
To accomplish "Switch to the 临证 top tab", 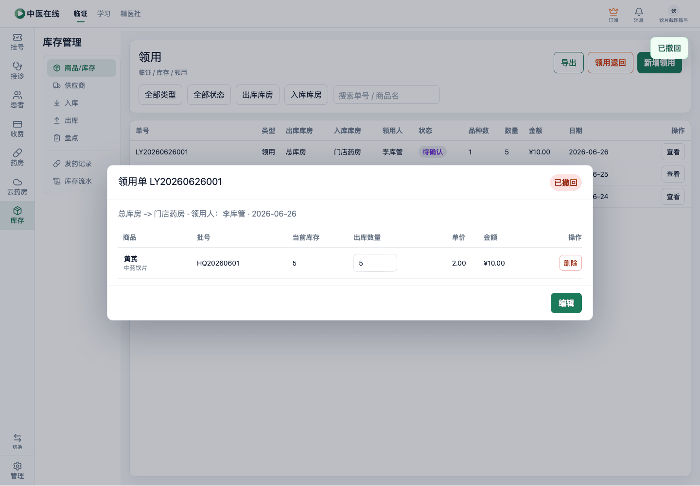I will coord(81,14).
